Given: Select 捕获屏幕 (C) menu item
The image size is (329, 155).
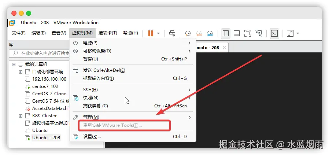Looking at the screenshot, I should tap(133, 106).
